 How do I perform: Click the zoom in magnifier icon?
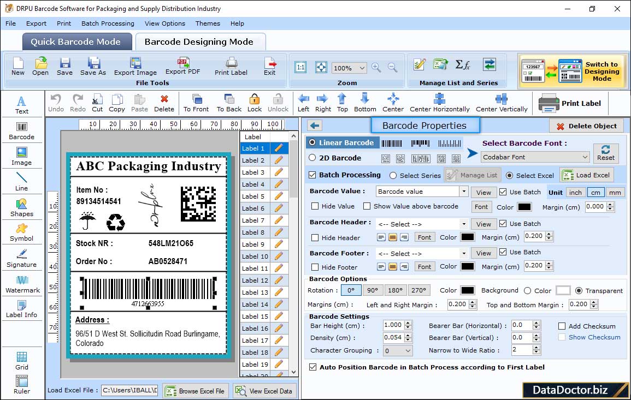(x=376, y=68)
